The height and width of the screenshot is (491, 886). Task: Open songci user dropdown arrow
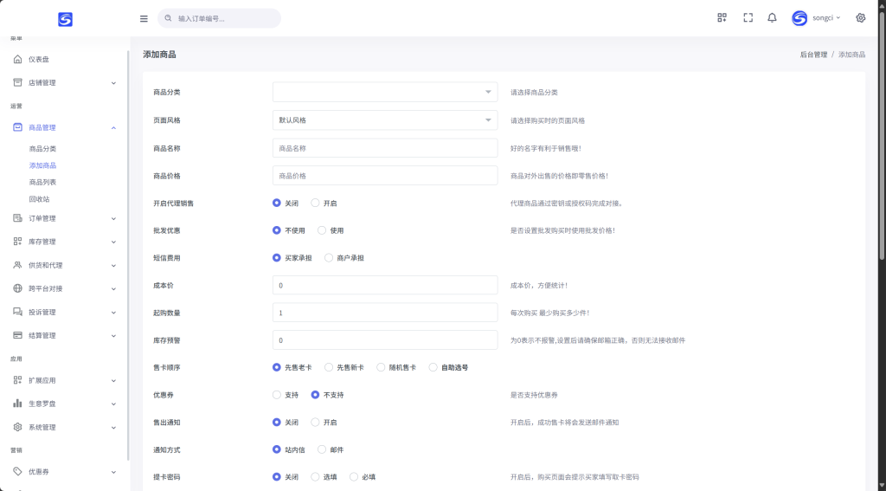(x=838, y=18)
